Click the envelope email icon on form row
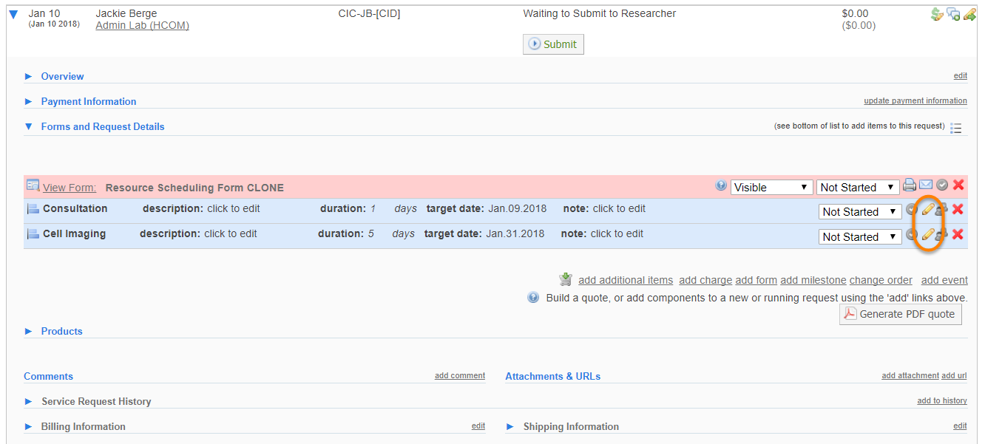Viewport: 985px width, 444px height. (926, 185)
